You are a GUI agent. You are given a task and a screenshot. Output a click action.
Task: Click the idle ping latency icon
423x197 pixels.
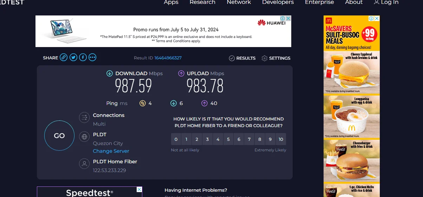(x=142, y=103)
